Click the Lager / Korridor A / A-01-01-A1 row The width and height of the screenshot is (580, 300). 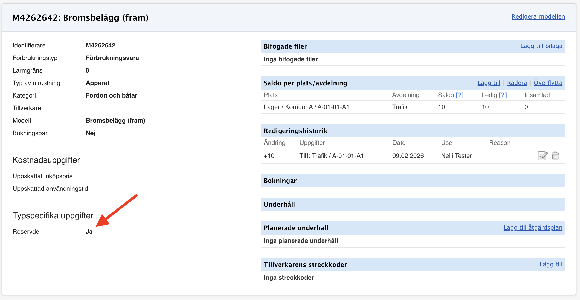[306, 107]
